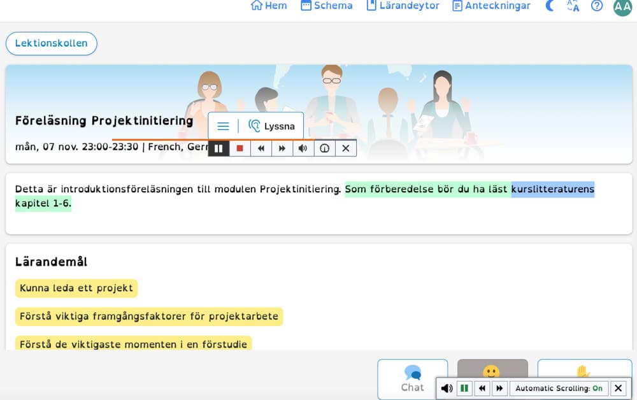Screen dimensions: 637x400
Task: Toggle Automatic Scrolling off
Action: (x=559, y=388)
